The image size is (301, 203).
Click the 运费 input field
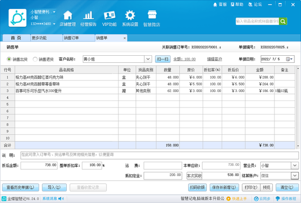[x=163, y=165]
